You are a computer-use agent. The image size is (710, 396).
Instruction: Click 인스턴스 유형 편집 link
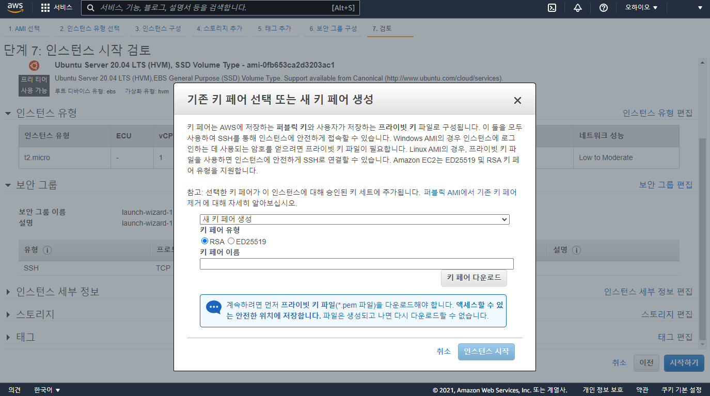657,113
